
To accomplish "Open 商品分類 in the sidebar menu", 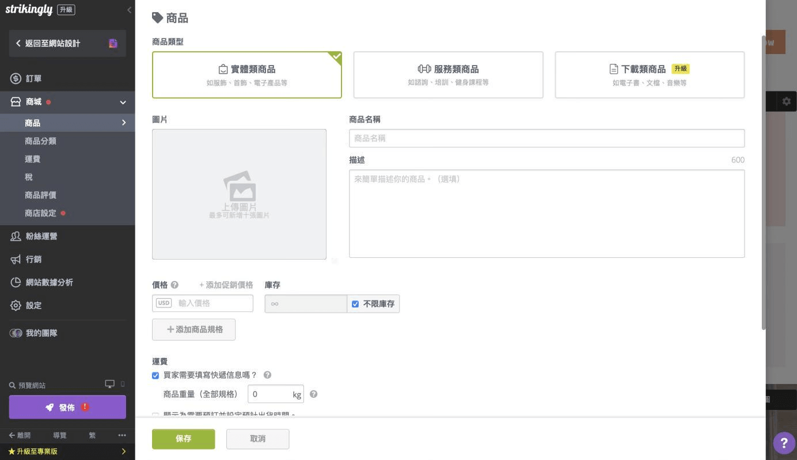I will pyautogui.click(x=40, y=141).
